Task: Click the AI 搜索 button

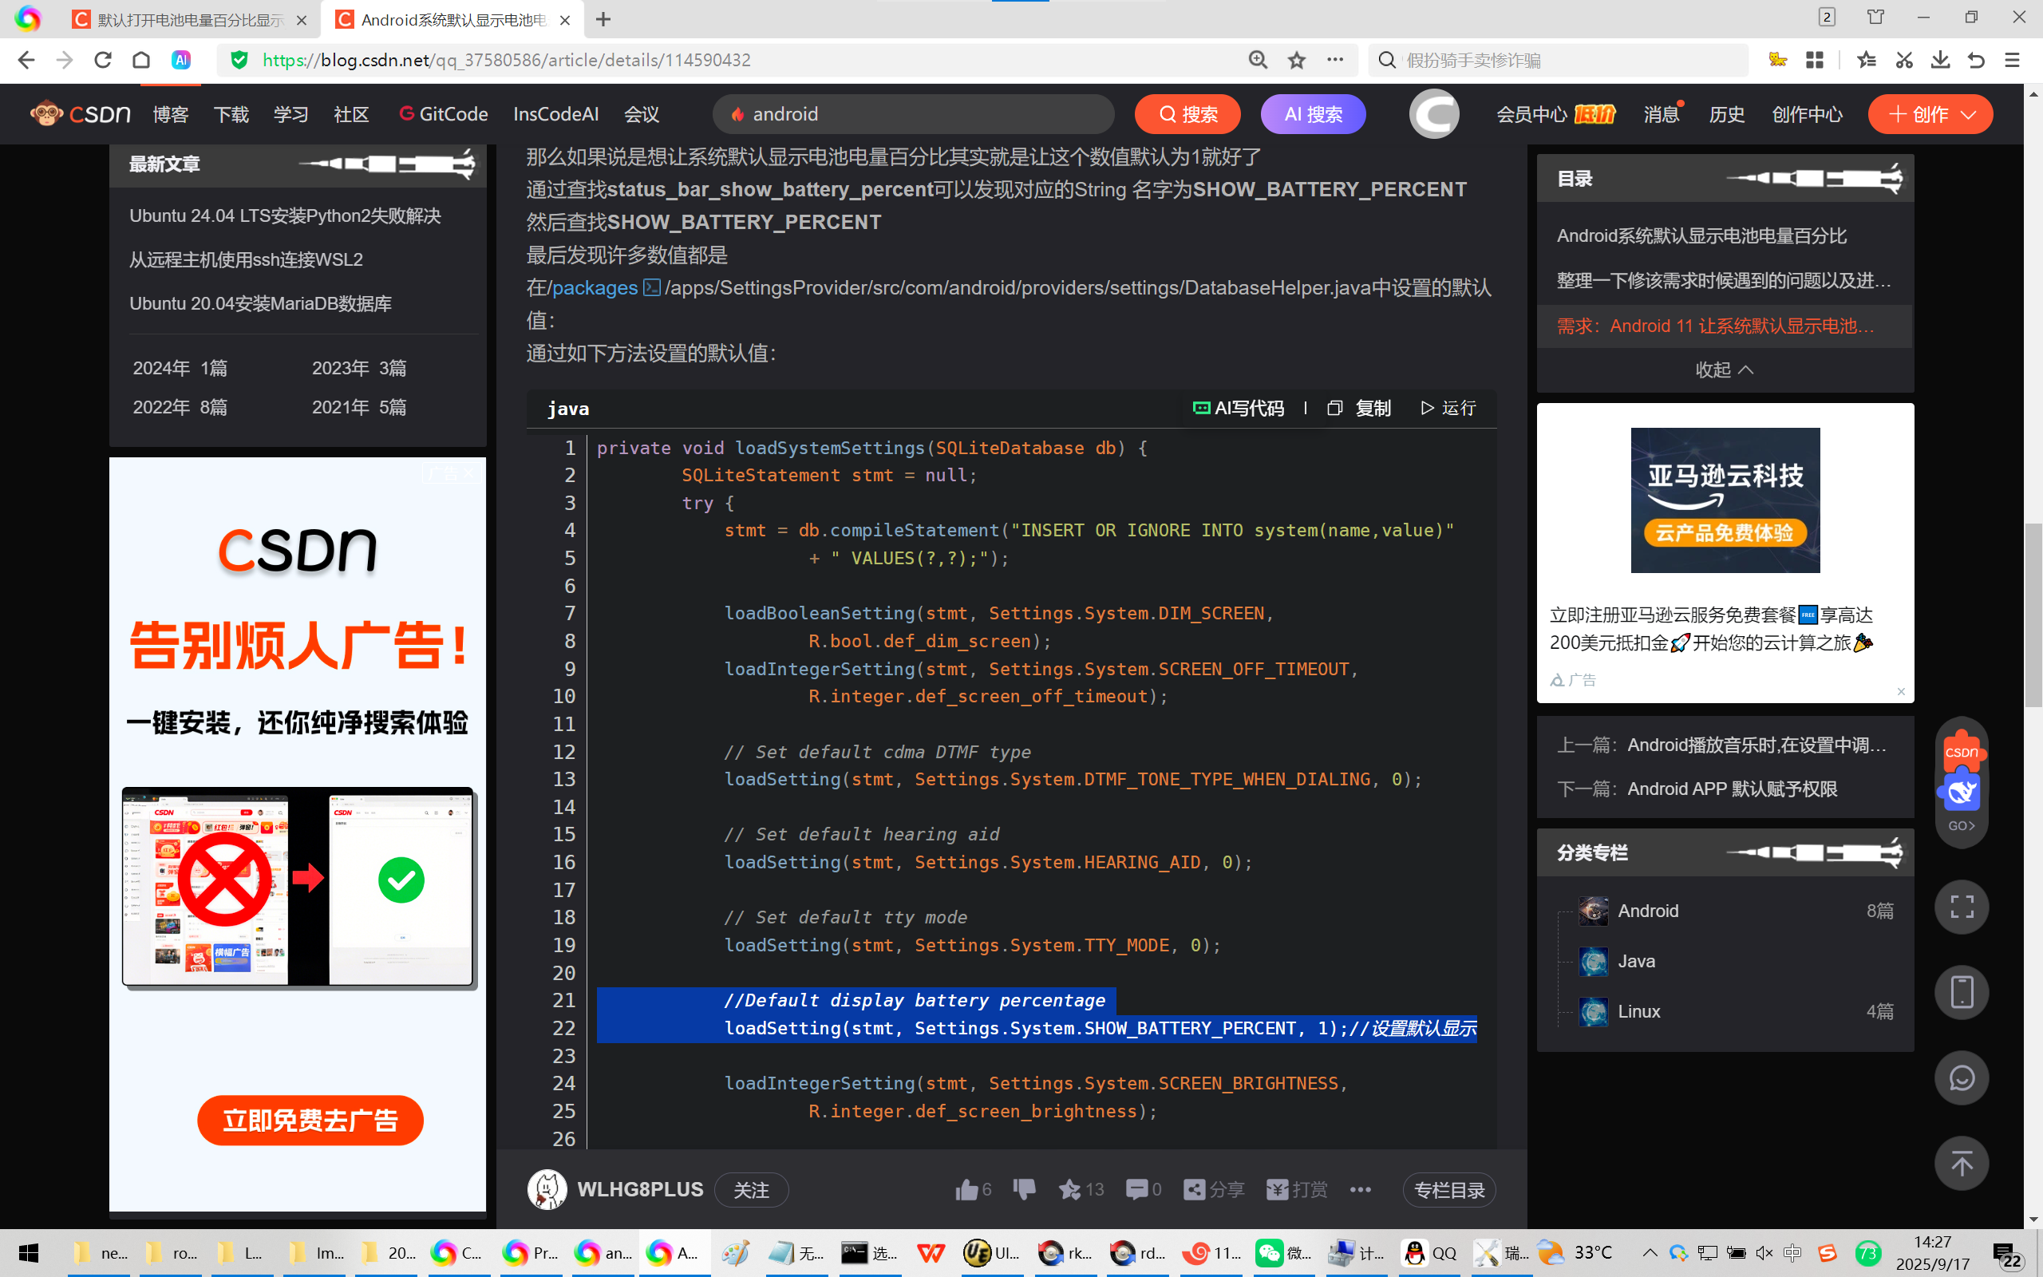Action: pyautogui.click(x=1313, y=114)
